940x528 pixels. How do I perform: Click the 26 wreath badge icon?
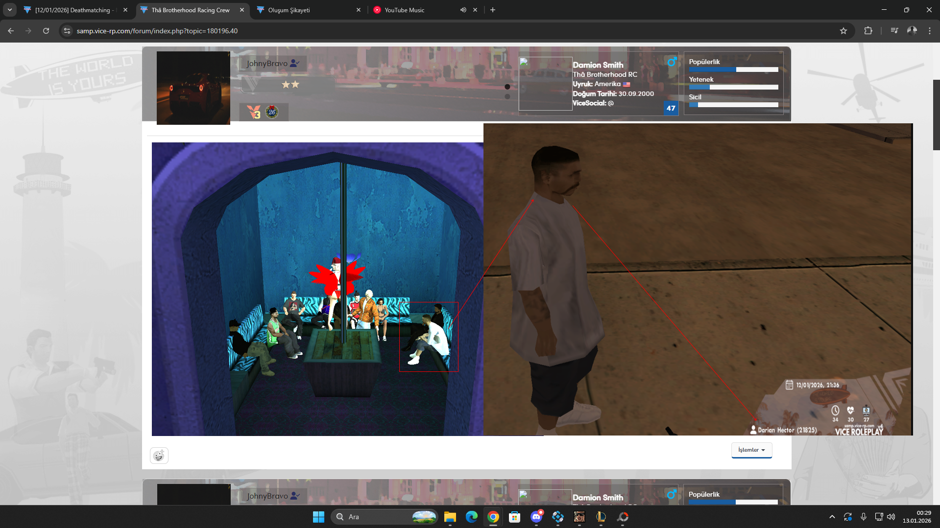click(x=272, y=112)
